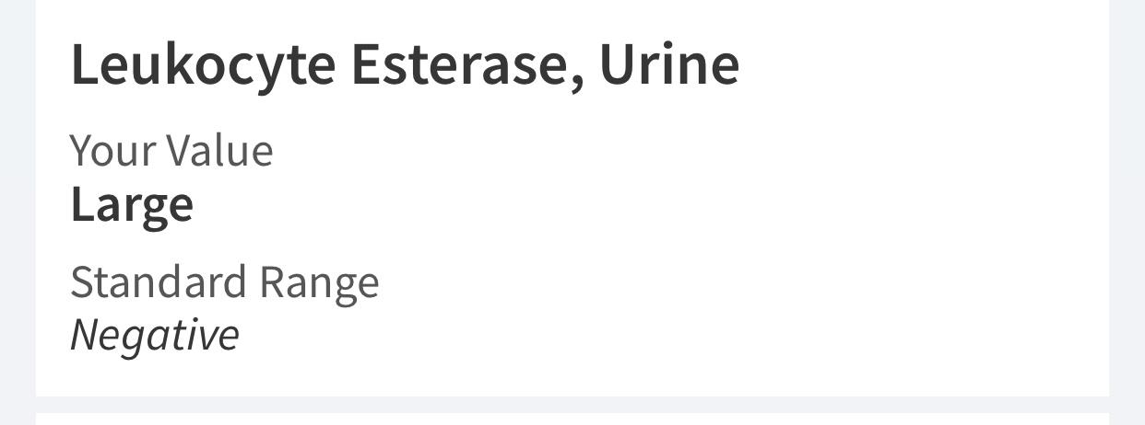Click white space above the test title
The image size is (1145, 425).
572,18
